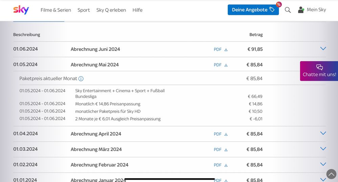
Task: Click the amount € 91,85
Action: pyautogui.click(x=255, y=49)
